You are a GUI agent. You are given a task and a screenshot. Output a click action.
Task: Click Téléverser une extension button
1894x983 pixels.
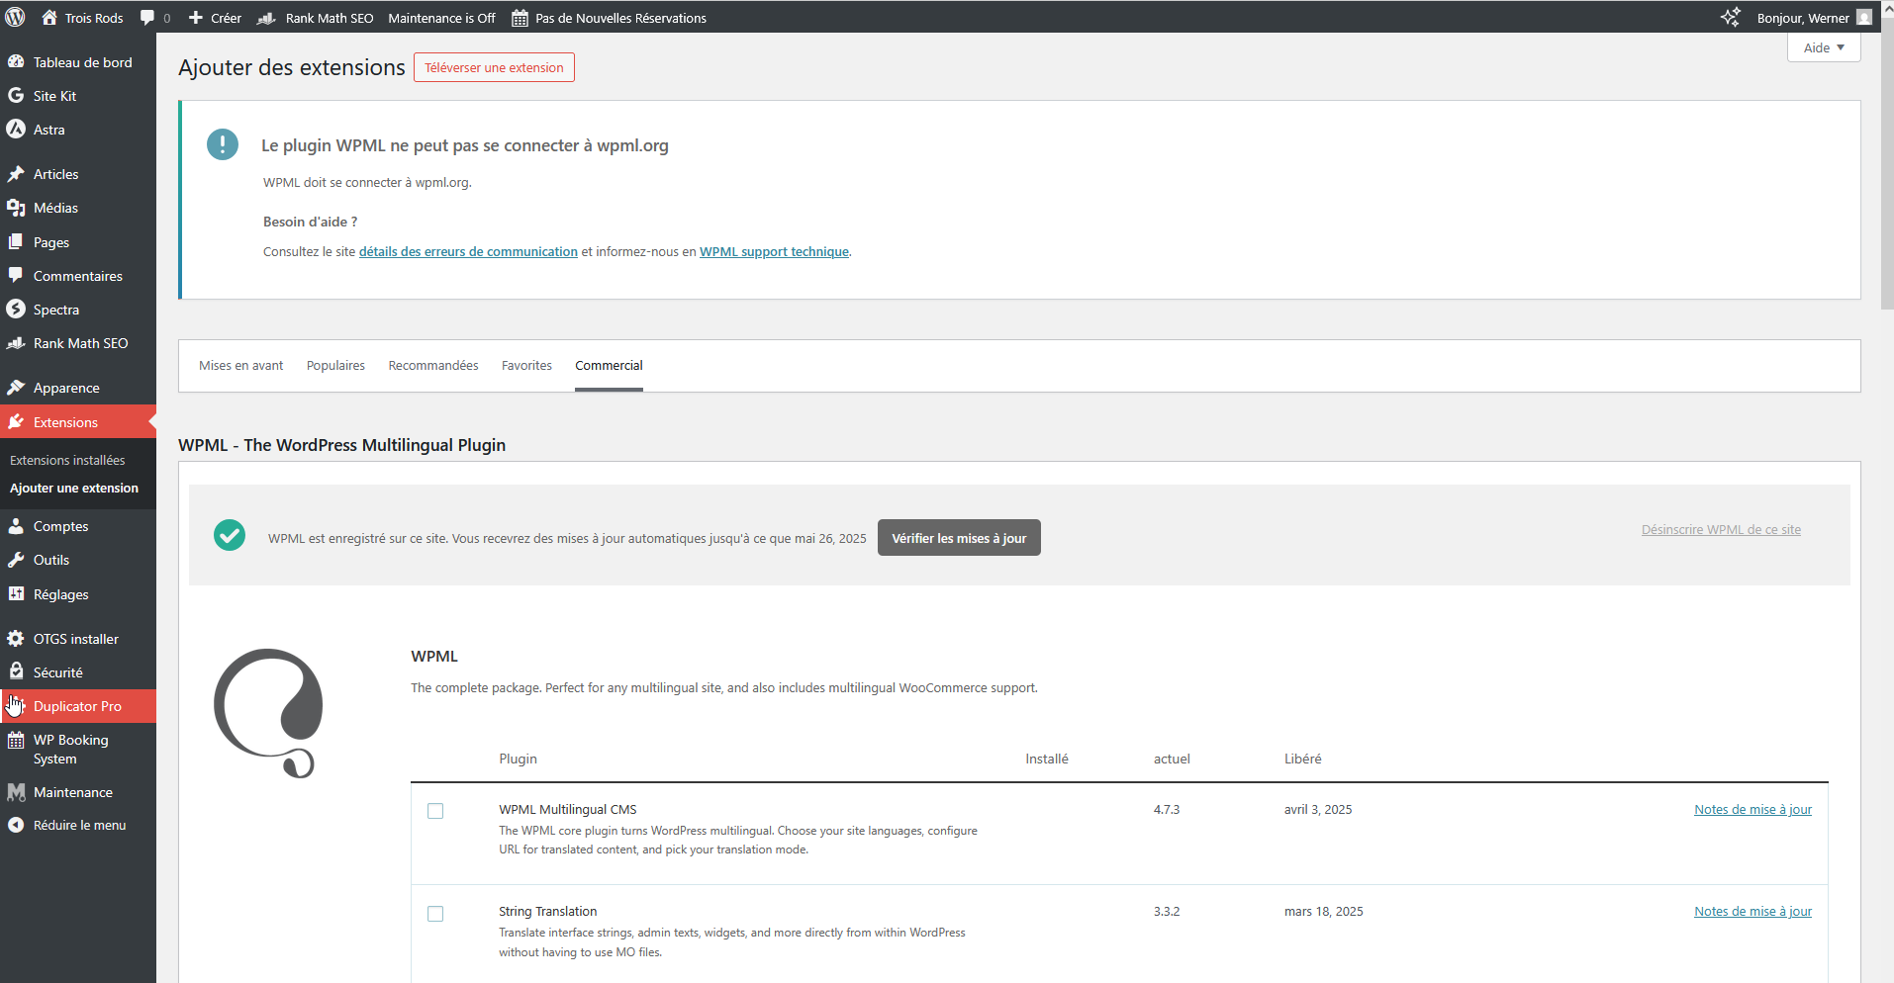[494, 67]
